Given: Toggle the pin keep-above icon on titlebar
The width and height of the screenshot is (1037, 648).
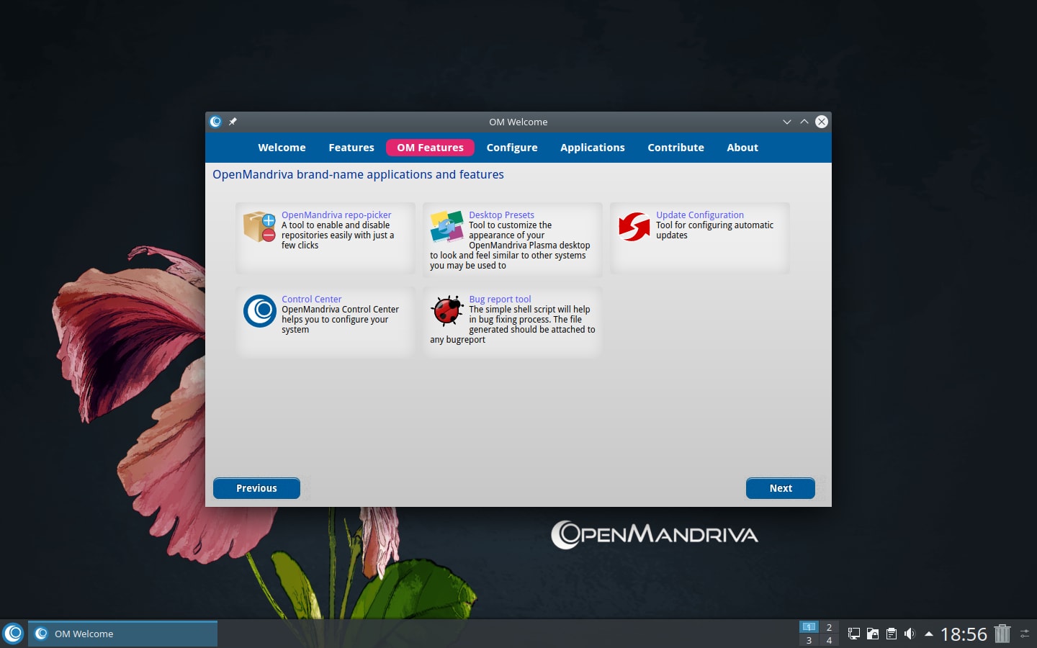Looking at the screenshot, I should (x=233, y=122).
